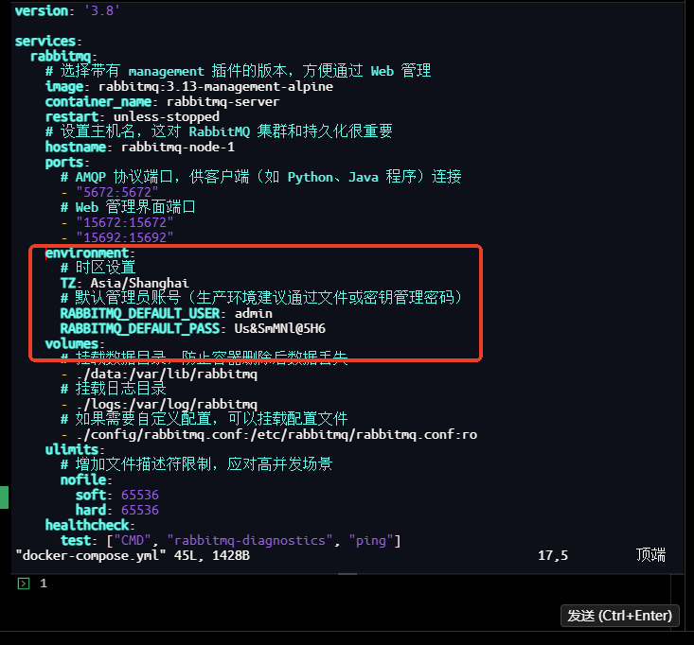
Task: Click the 顶端 scroll position indicator
Action: (x=650, y=555)
